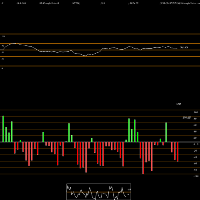Click the 'SI MunafaSutraR' header text
200x200 pixels.
pyautogui.click(x=49, y=3)
